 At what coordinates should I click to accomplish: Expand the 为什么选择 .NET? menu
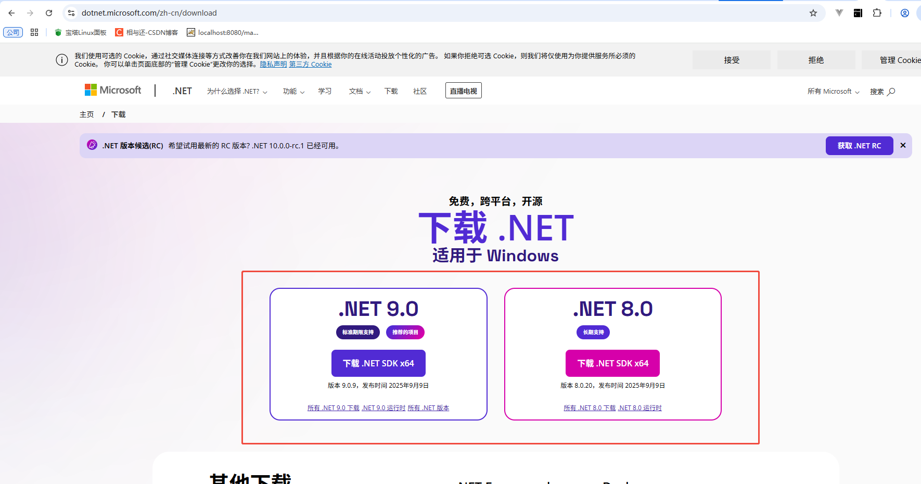[x=237, y=92]
